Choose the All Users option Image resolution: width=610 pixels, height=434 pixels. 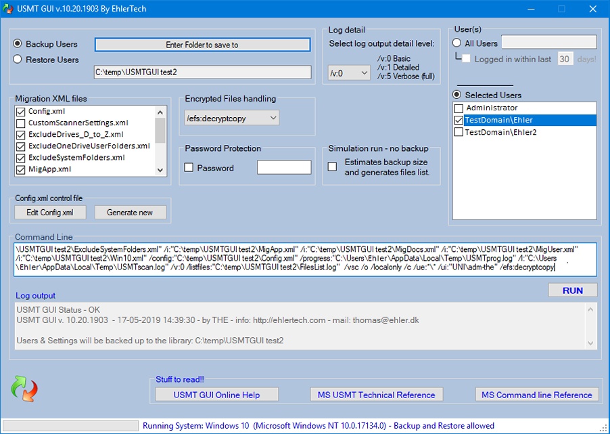pyautogui.click(x=456, y=43)
